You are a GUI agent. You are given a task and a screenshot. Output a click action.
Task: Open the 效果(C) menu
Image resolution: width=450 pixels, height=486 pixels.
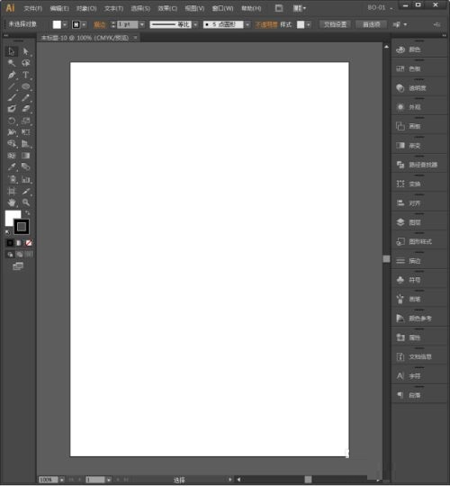167,8
